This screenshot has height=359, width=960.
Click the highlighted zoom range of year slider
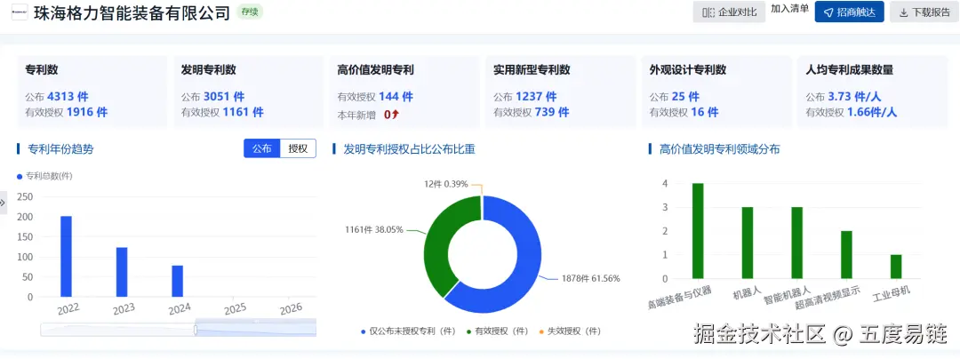tap(256, 330)
